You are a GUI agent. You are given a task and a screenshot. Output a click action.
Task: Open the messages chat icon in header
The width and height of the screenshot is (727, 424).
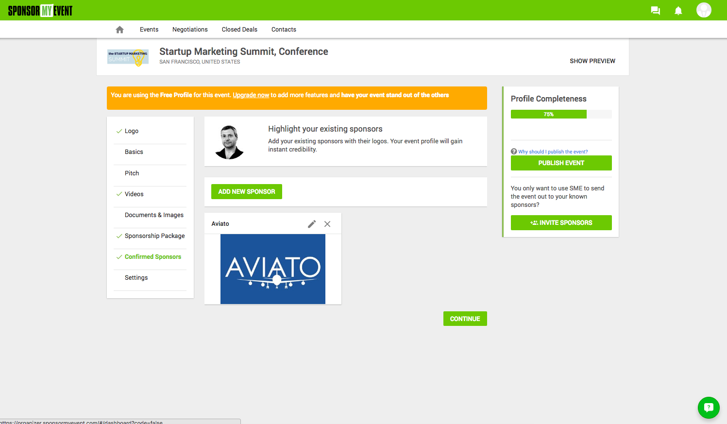point(655,11)
